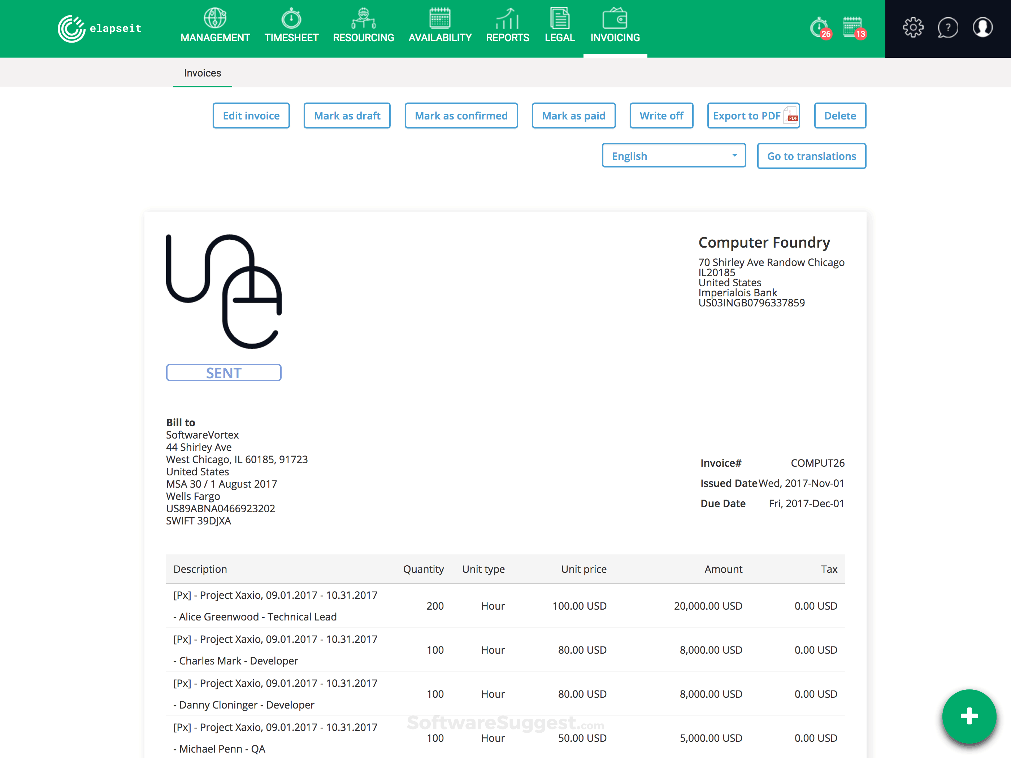Viewport: 1011px width, 758px height.
Task: Open help question mark icon
Action: click(947, 28)
